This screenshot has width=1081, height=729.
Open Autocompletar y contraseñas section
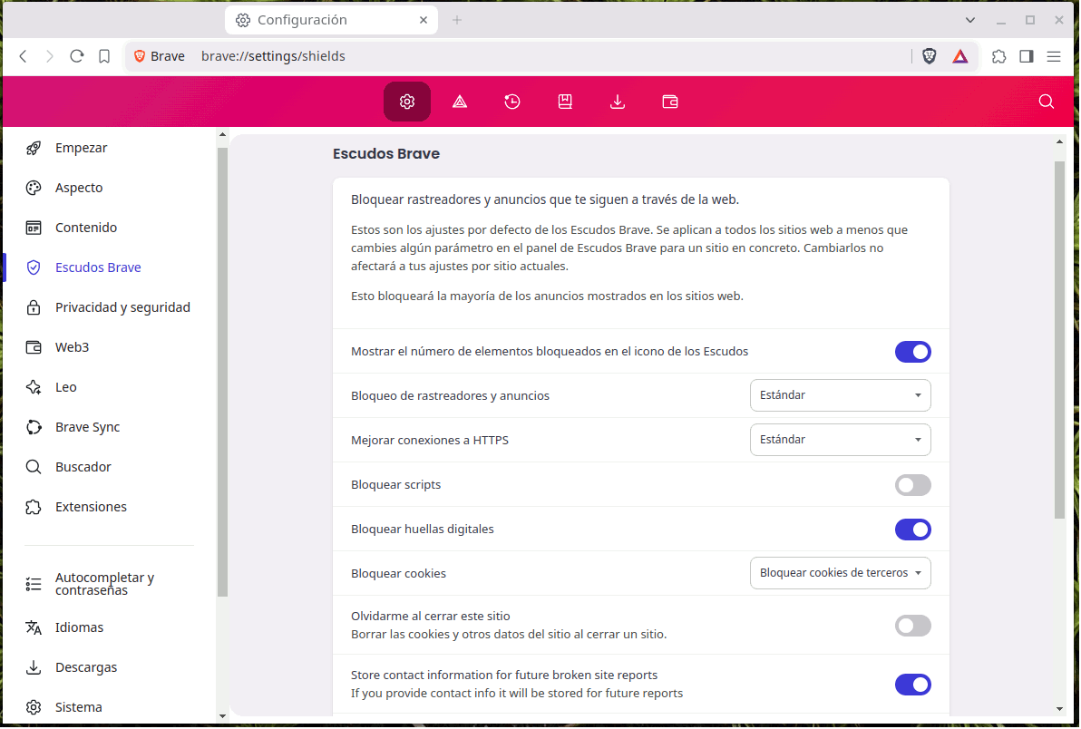103,584
